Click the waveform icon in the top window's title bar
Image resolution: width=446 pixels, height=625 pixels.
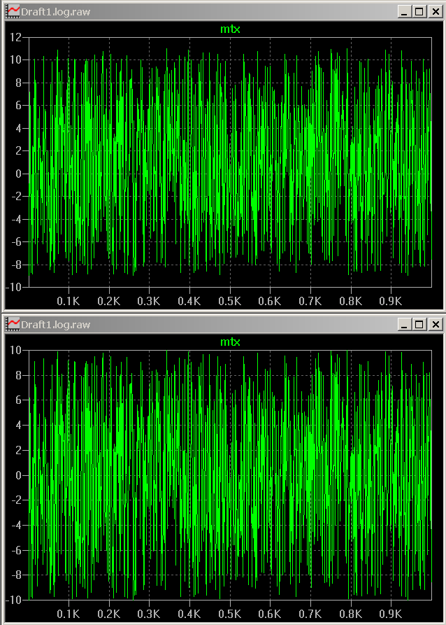pyautogui.click(x=13, y=12)
